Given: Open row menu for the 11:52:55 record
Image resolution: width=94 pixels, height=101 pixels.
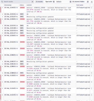Looking at the screenshot, I should (x=91, y=95).
